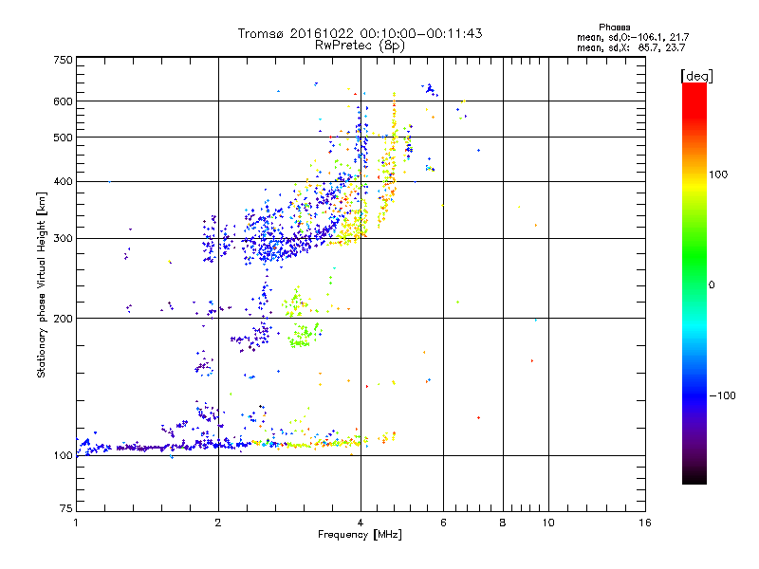The height and width of the screenshot is (569, 759).
Task: Click the x-axis tick label '6'
Action: coord(443,523)
